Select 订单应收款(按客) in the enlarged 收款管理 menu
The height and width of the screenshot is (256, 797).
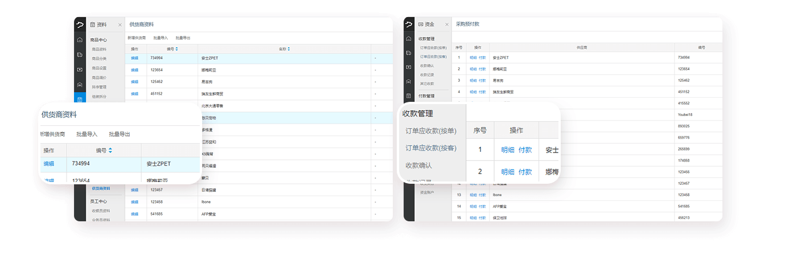pyautogui.click(x=431, y=148)
